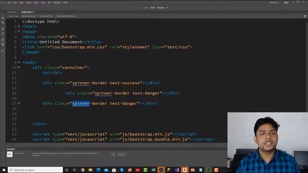
Task: Click the Refresh button in Properties panel
Action: [118, 155]
